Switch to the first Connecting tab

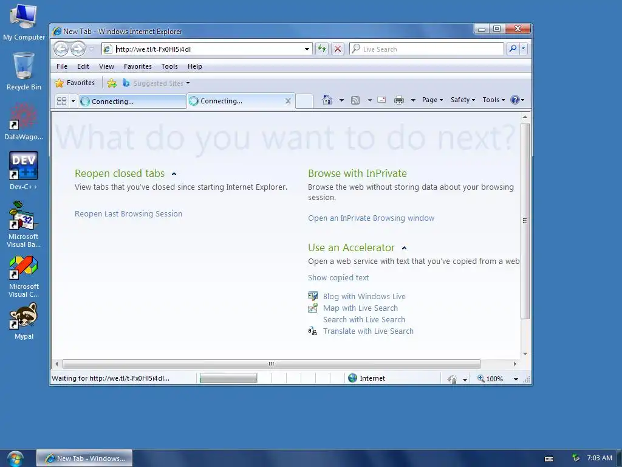click(x=132, y=102)
